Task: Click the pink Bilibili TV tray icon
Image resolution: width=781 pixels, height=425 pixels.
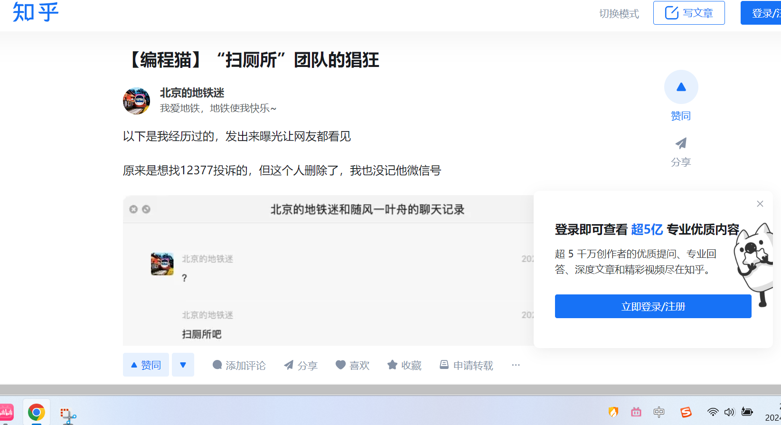Action: (636, 412)
